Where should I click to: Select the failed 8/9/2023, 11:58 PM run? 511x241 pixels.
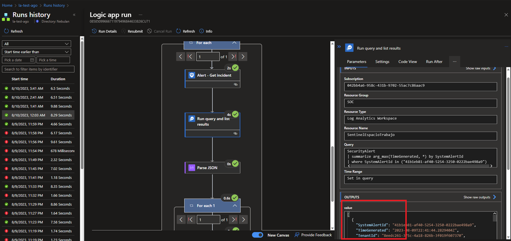click(38, 133)
